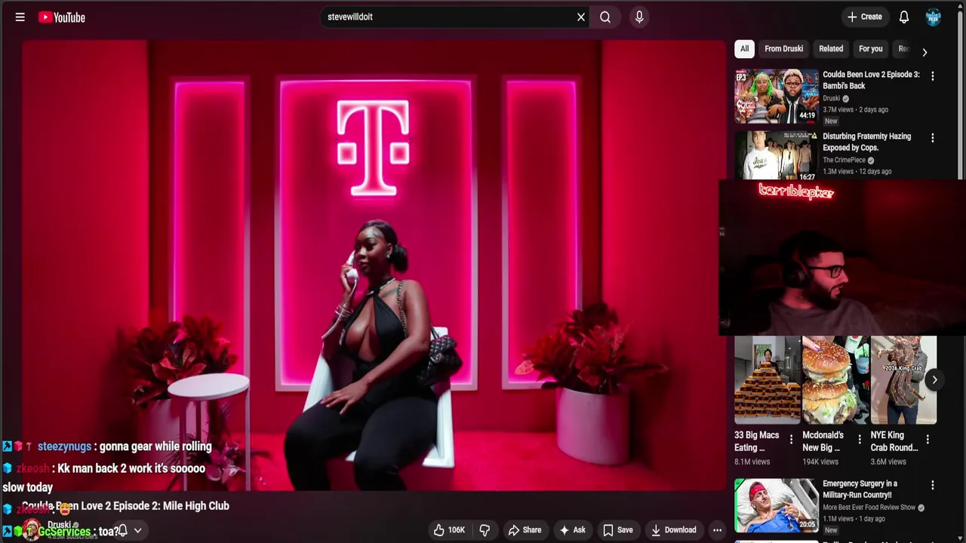Open Disturbing Fraternity Hazing video title

point(866,142)
